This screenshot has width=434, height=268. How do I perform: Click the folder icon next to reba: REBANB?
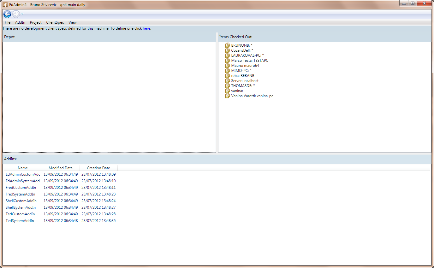point(228,76)
